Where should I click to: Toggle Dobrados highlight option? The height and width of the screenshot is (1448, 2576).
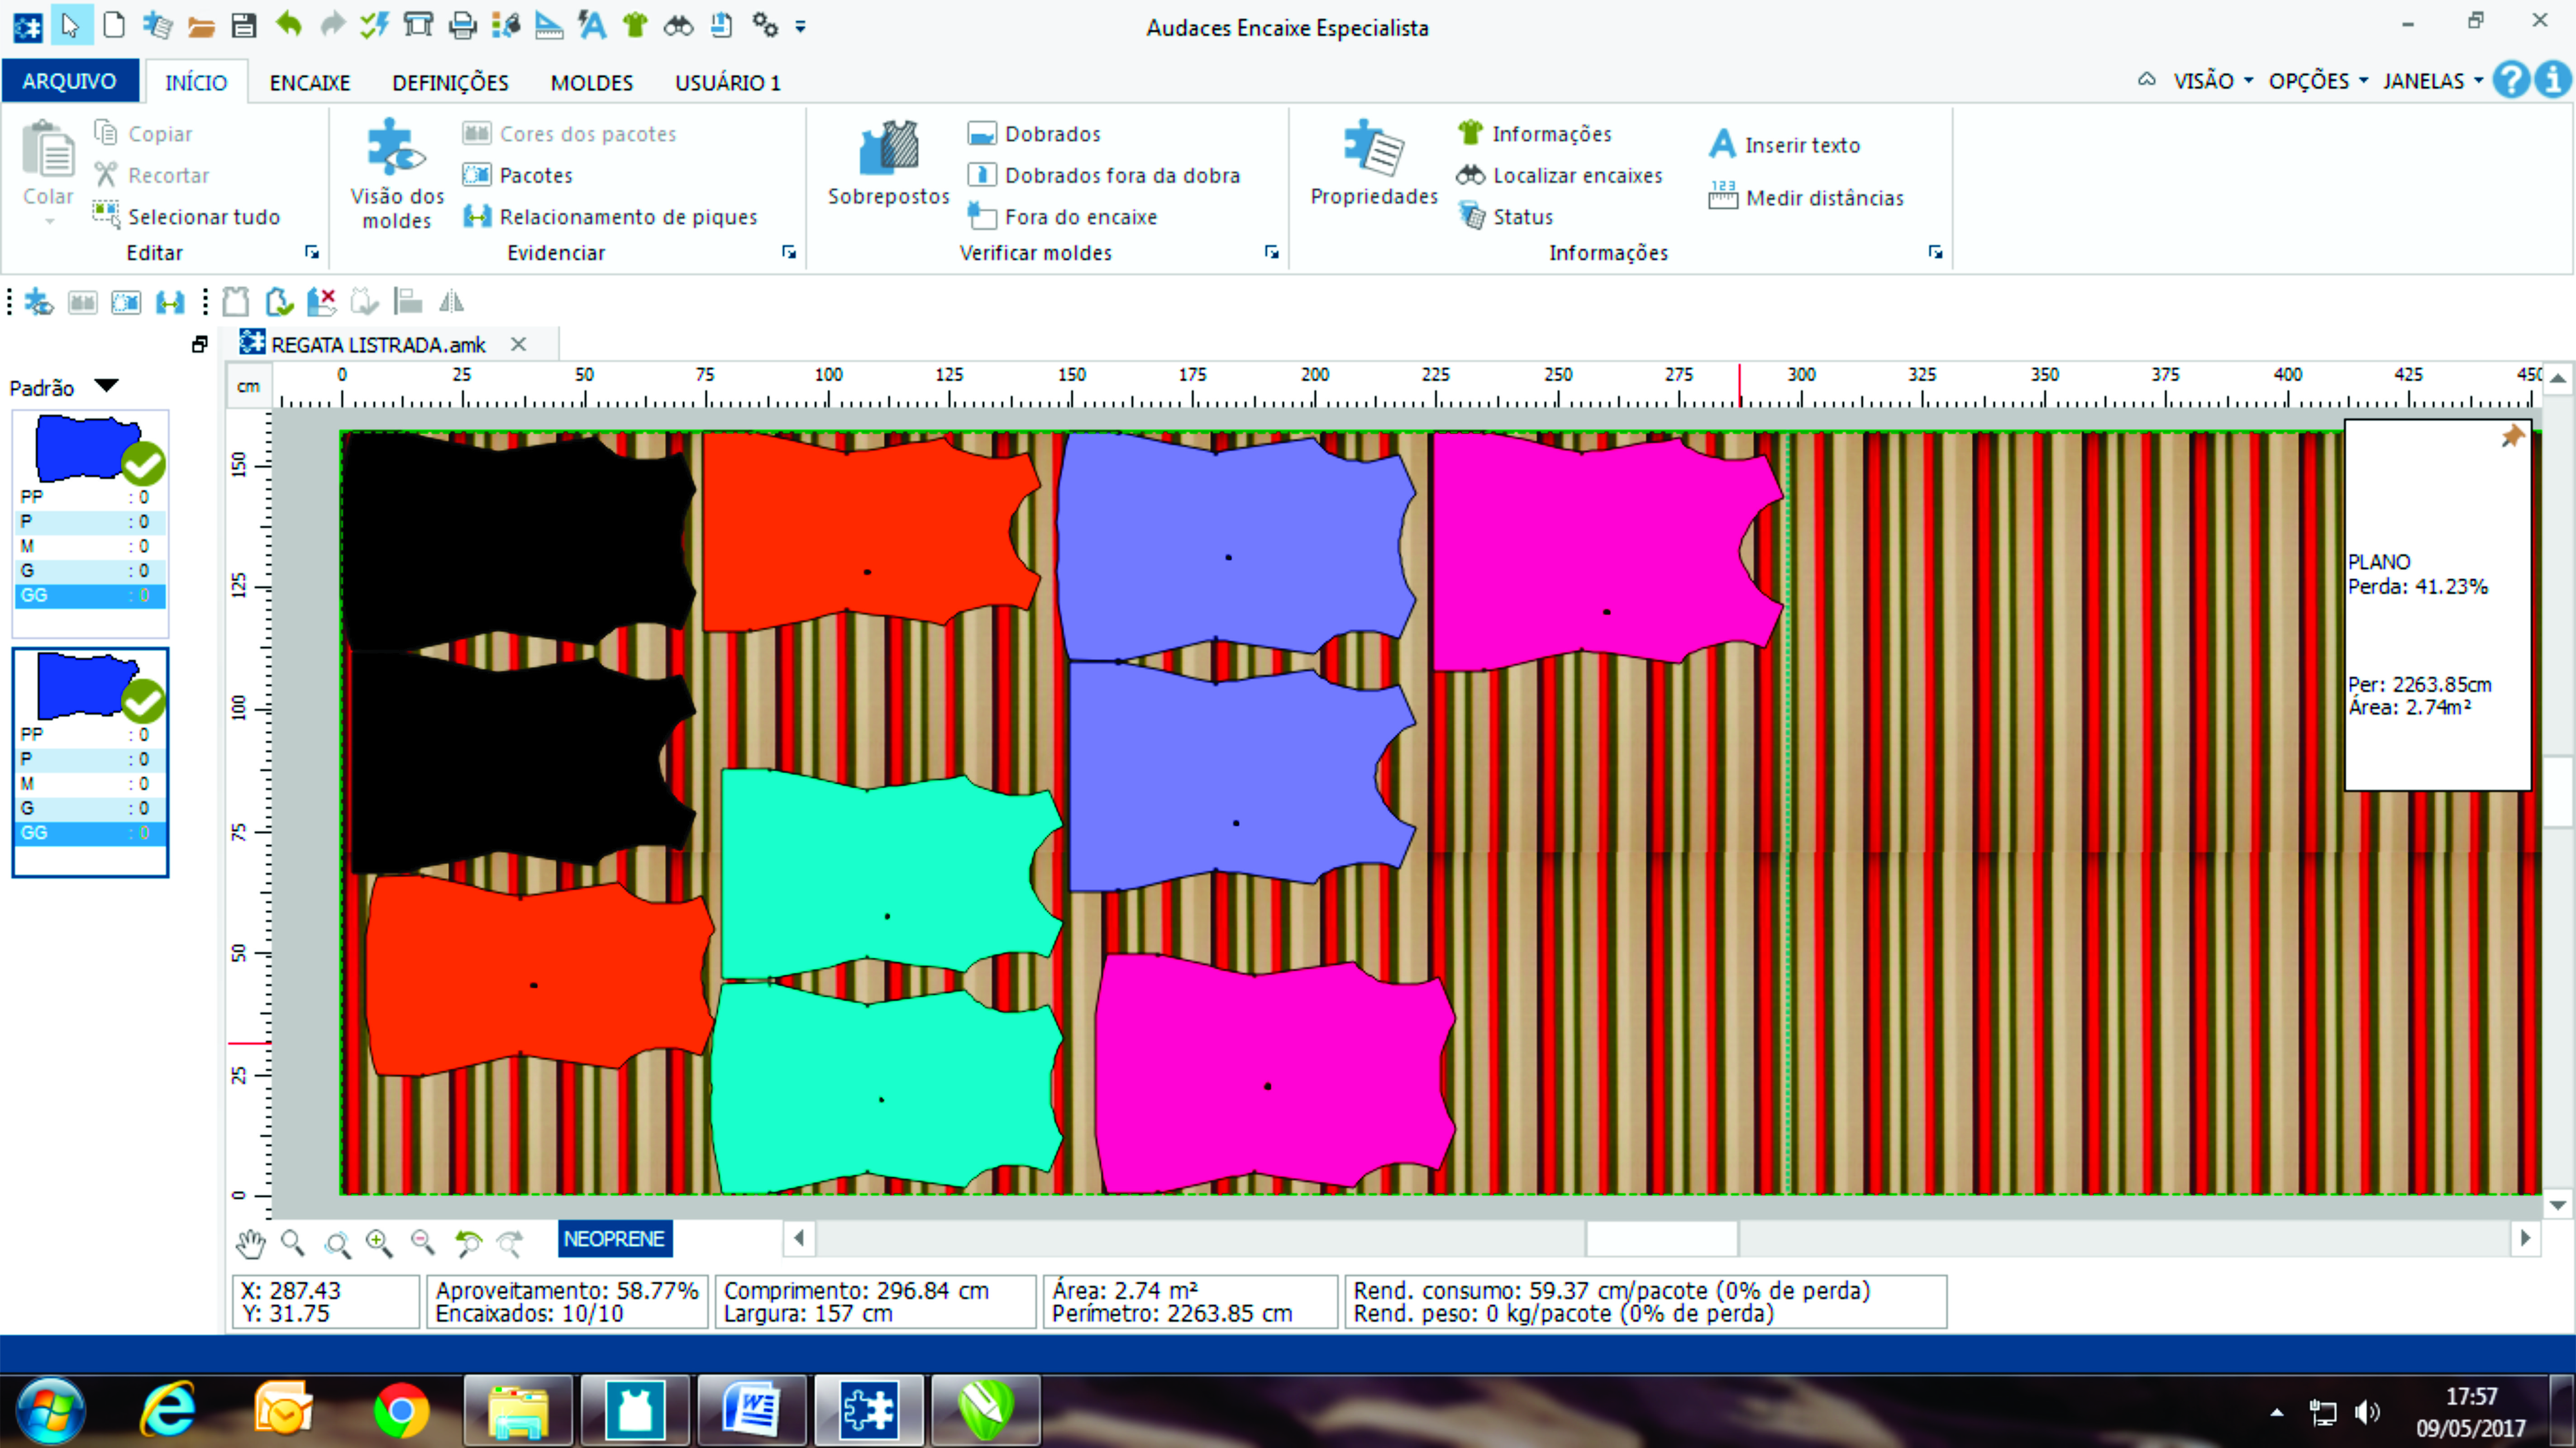click(1034, 133)
